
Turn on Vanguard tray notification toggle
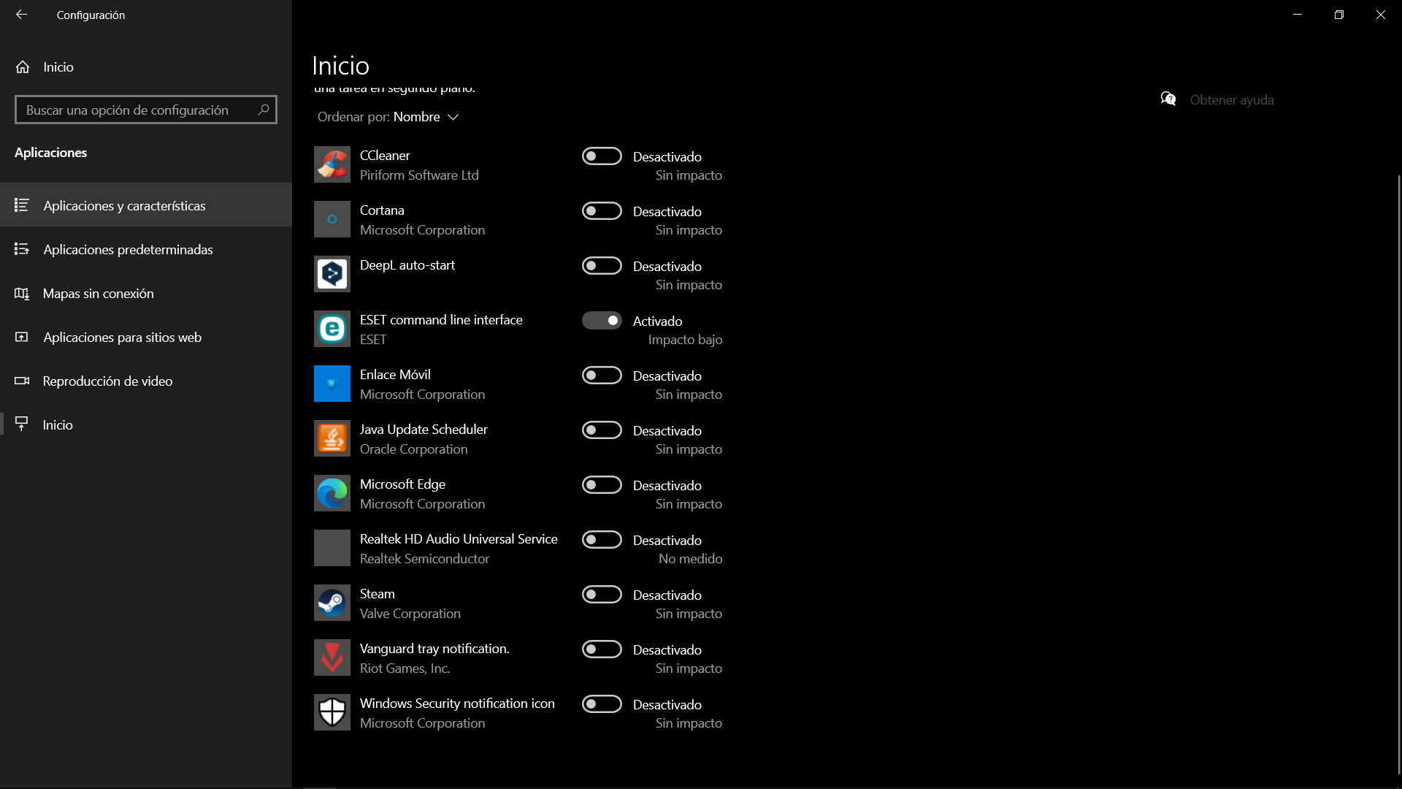602,649
